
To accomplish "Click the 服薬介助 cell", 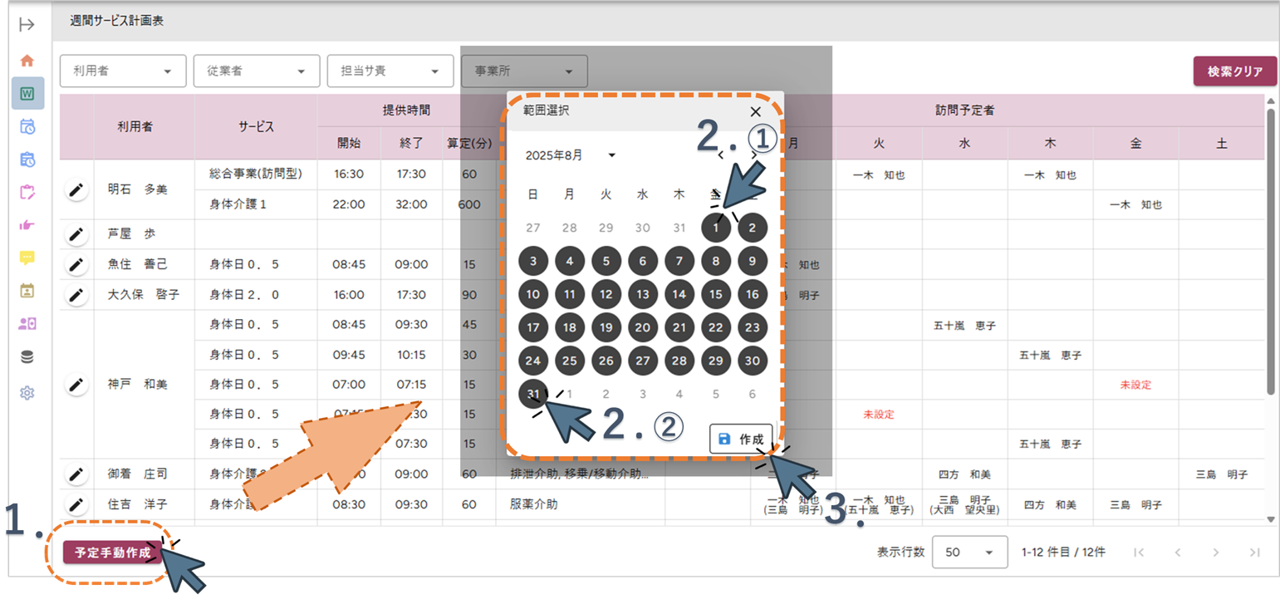I will [581, 504].
